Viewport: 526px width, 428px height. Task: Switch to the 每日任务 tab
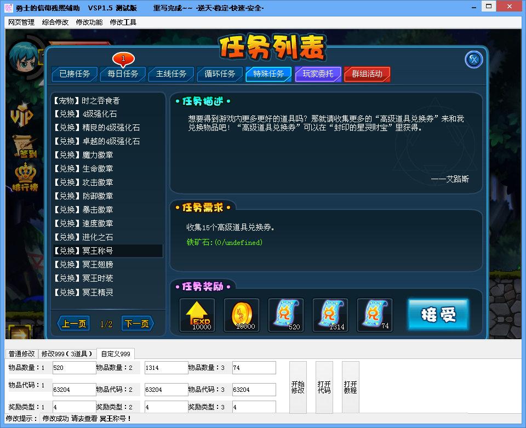coord(123,74)
